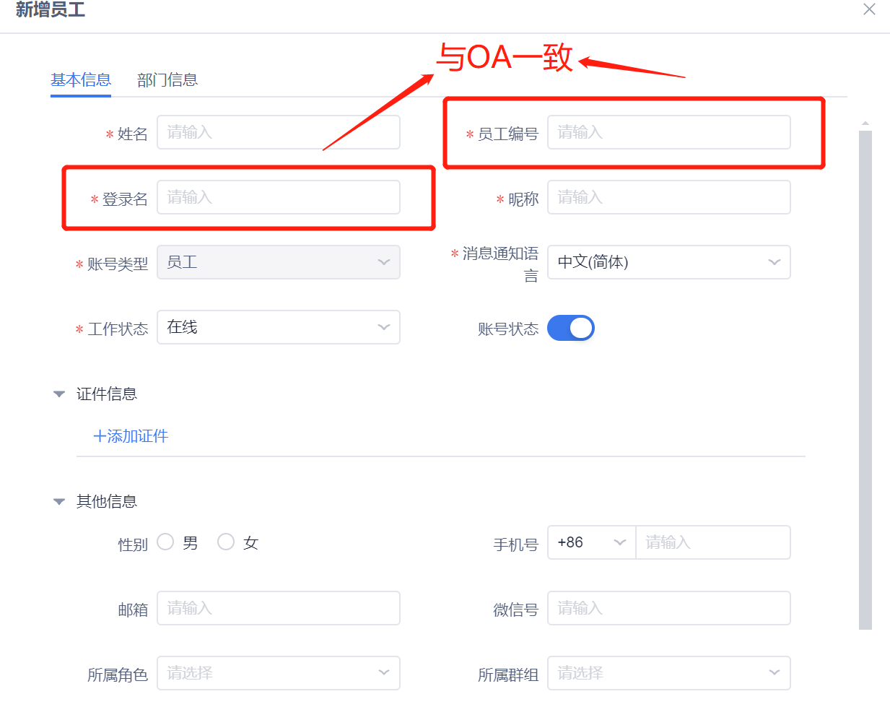Open the 消息通知语言 dropdown
The height and width of the screenshot is (720, 890).
(x=668, y=262)
